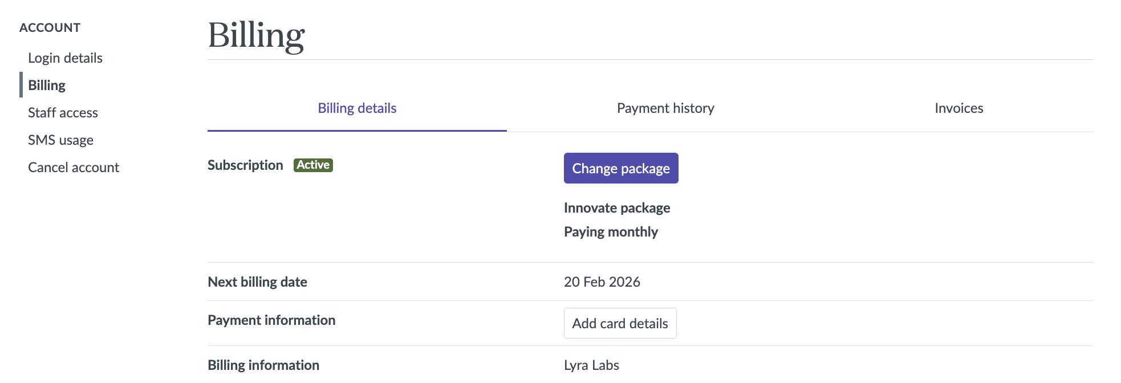Click the Paying monthly text

pos(611,232)
